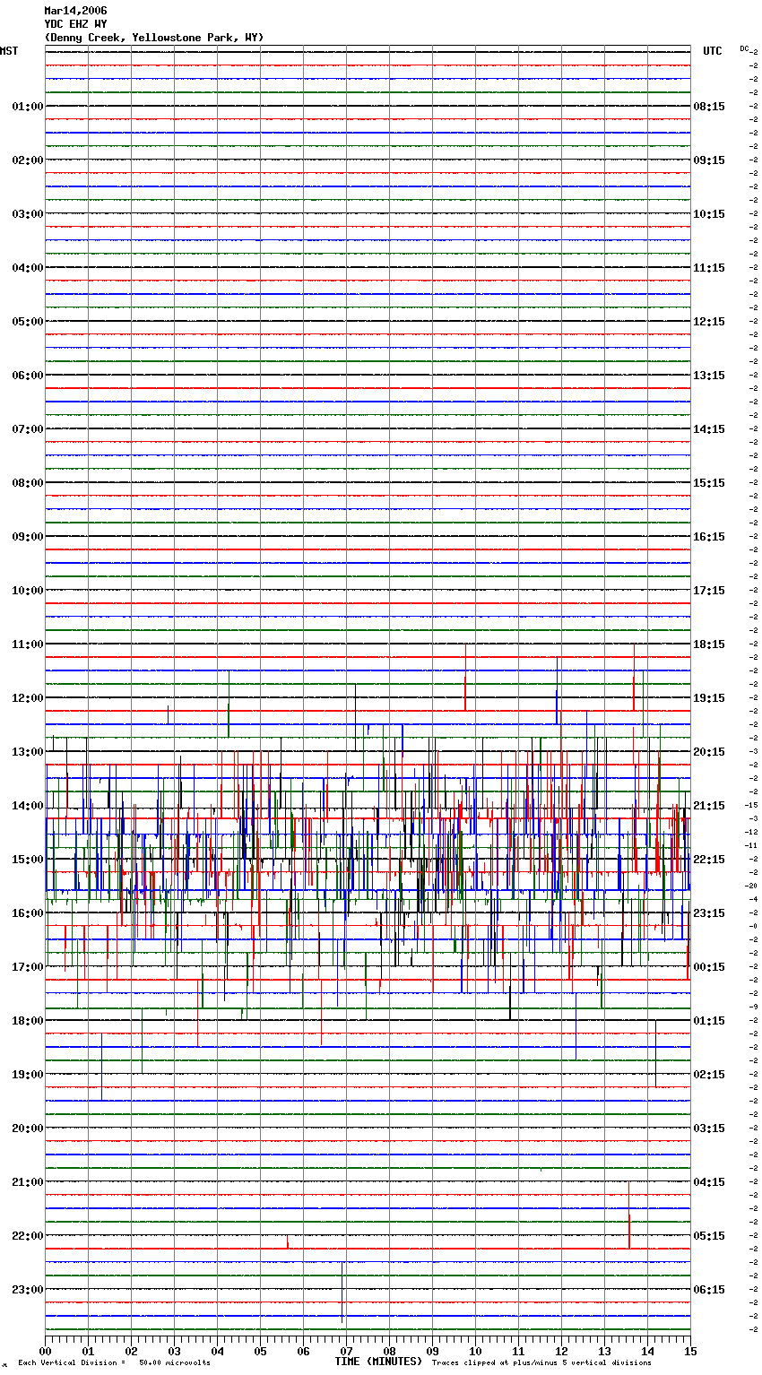Click the DC offset column header
Image resolution: width=762 pixels, height=1375 pixels.
click(744, 48)
